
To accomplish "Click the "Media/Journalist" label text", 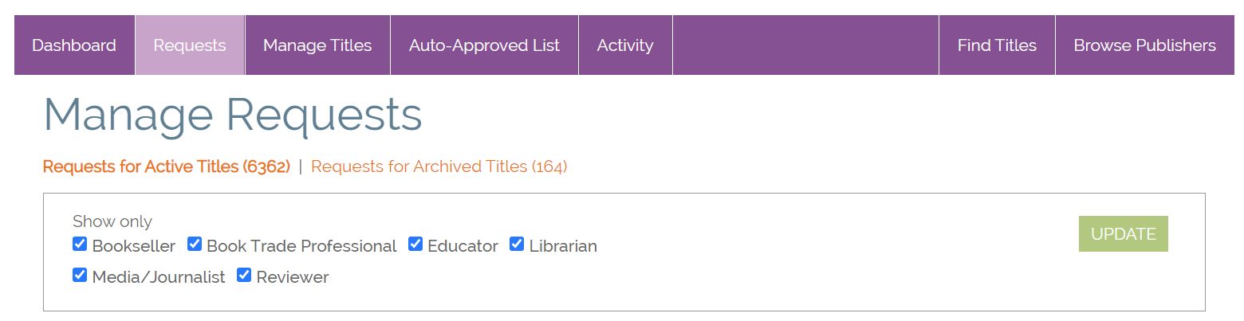I will [x=159, y=277].
